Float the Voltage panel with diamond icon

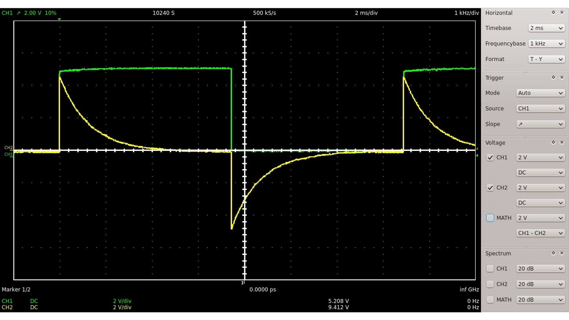553,142
